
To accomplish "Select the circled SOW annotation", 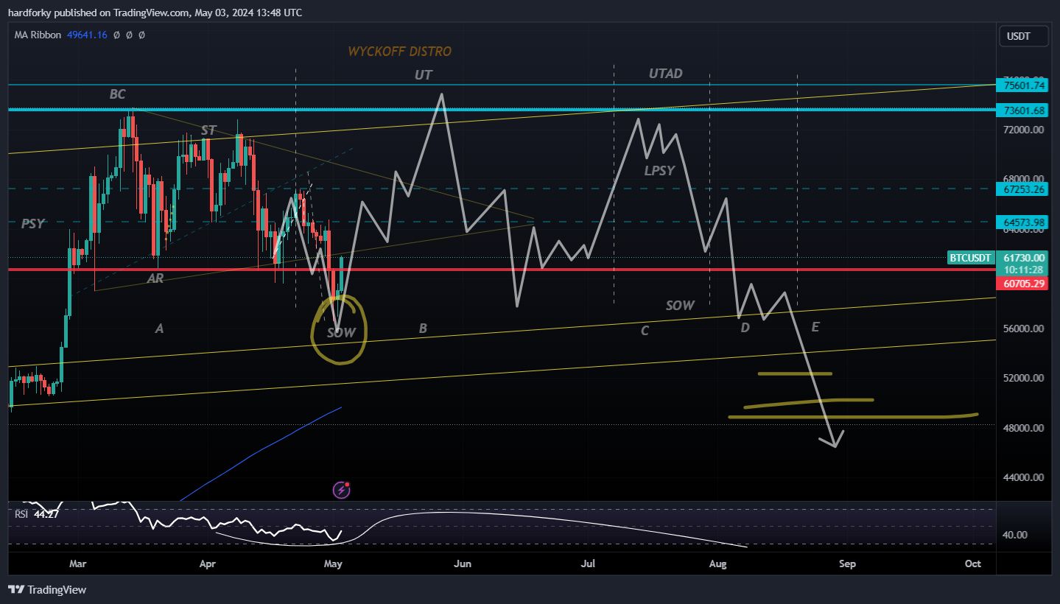I will (x=341, y=333).
